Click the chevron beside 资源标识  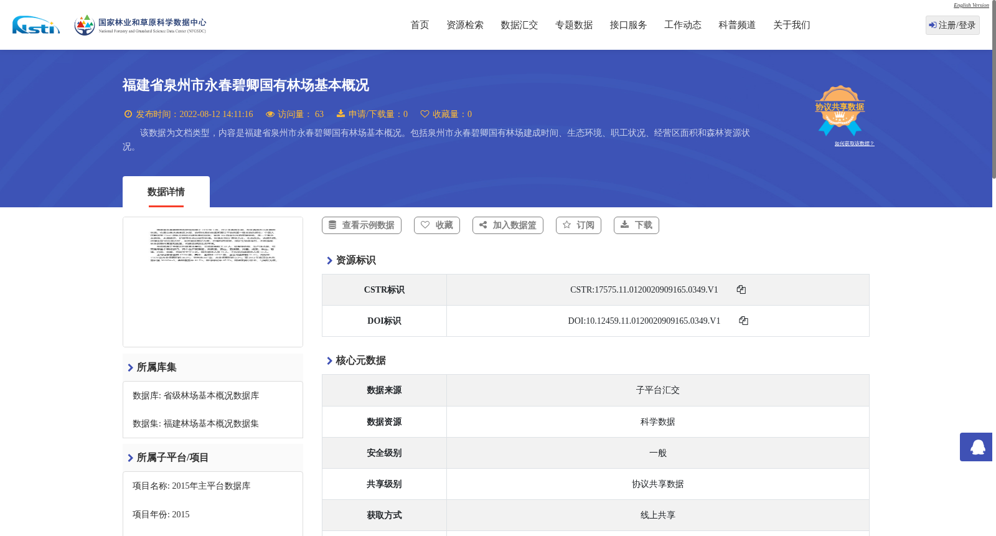click(329, 260)
